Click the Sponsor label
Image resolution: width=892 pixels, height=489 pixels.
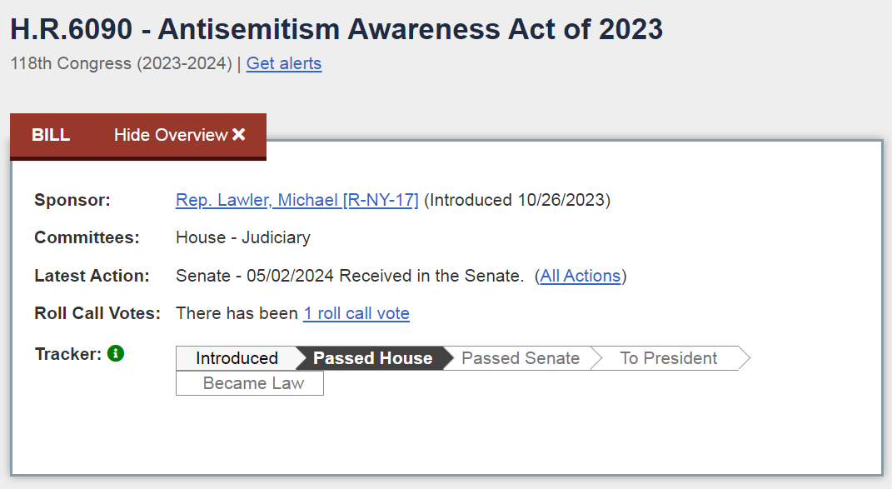[x=72, y=200]
